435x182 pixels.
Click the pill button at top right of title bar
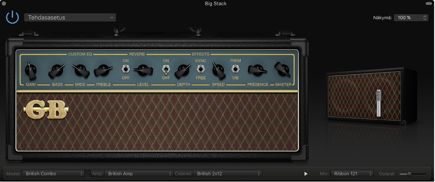429,4
